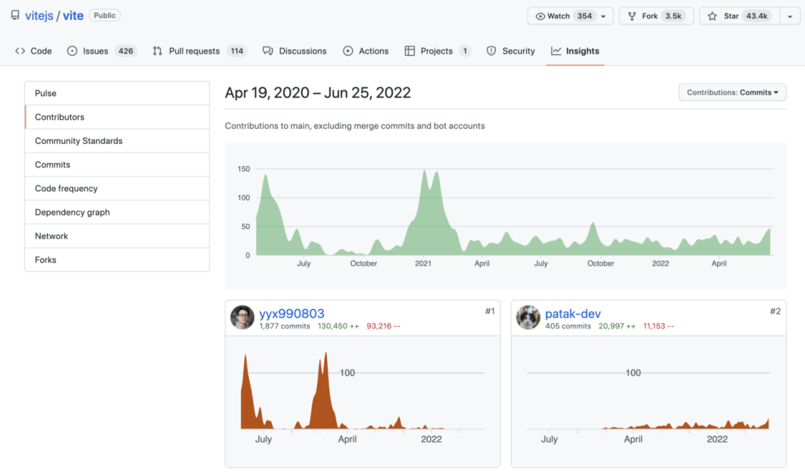Image resolution: width=805 pixels, height=476 pixels.
Task: Click the Pull requests branch icon
Action: (157, 51)
